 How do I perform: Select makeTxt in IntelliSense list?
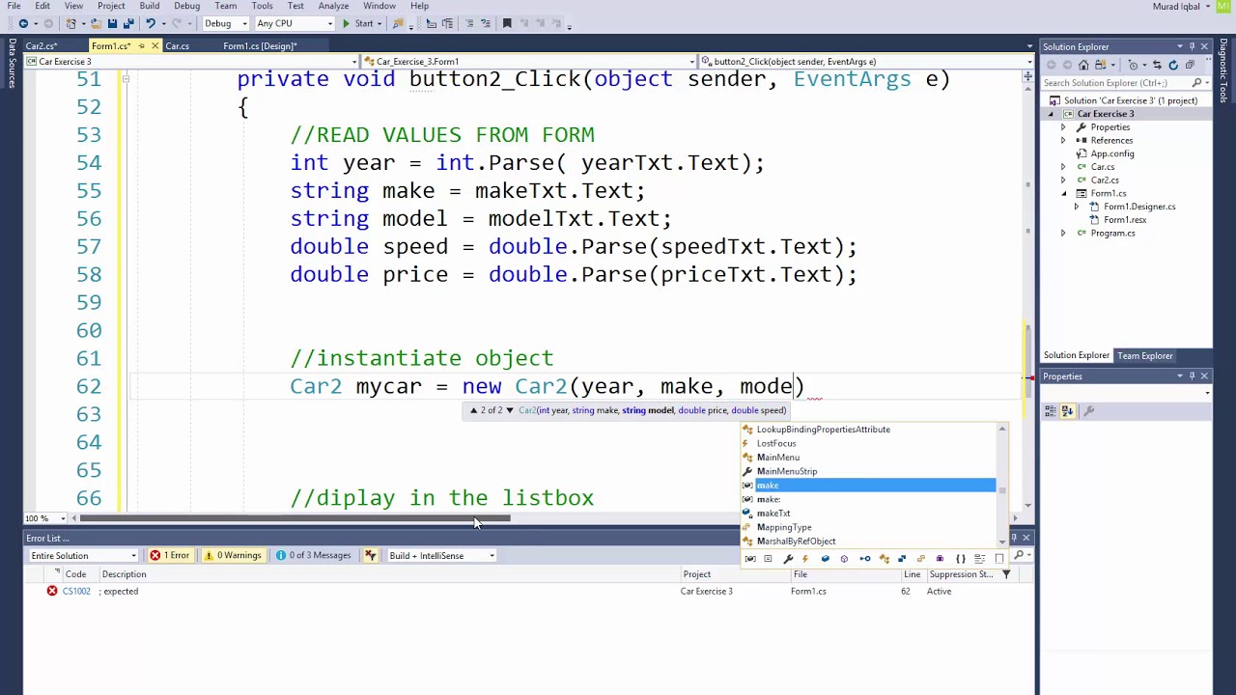(x=772, y=514)
